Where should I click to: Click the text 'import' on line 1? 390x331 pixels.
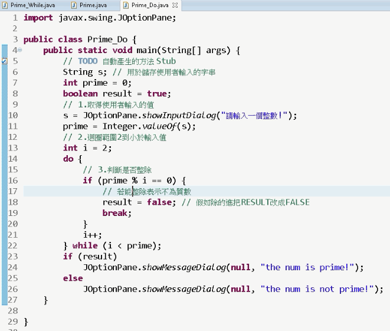click(x=38, y=18)
